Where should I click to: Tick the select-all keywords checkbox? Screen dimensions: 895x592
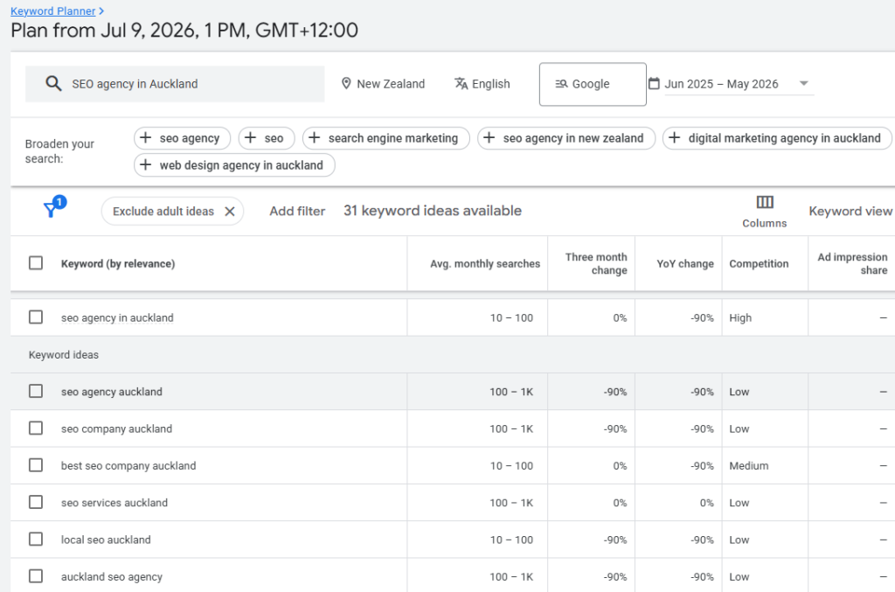[x=36, y=262]
